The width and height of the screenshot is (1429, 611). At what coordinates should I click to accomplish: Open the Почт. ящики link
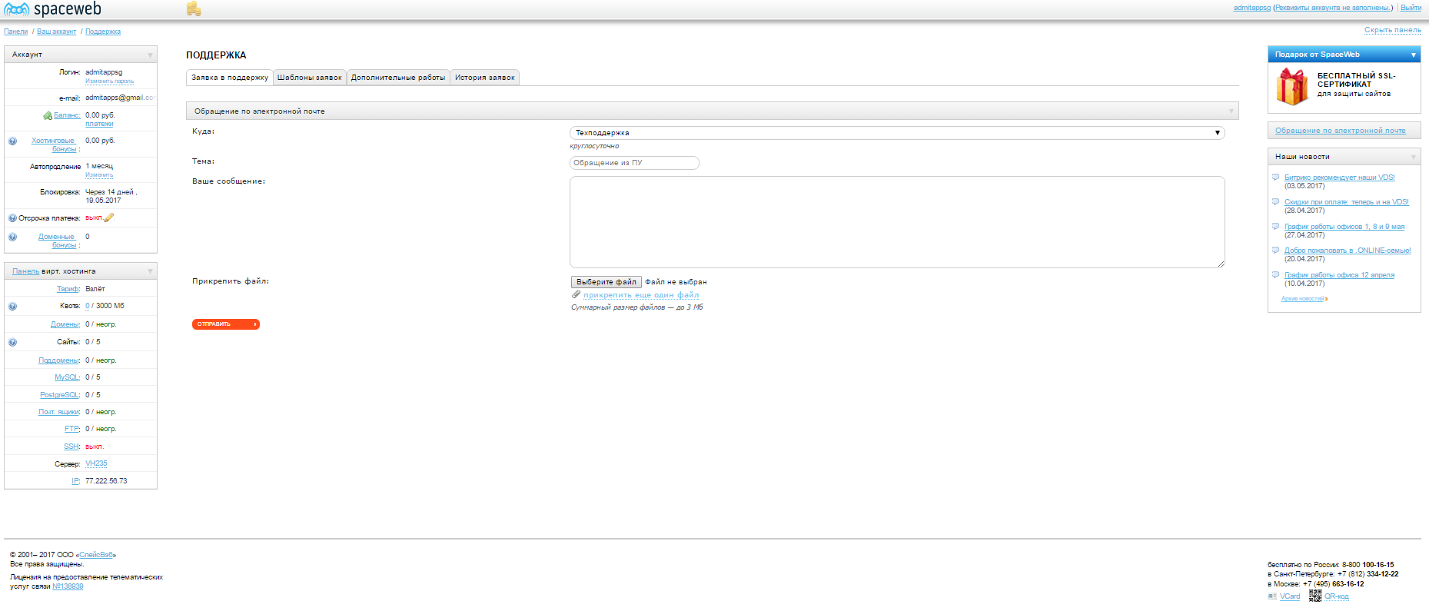(x=59, y=412)
